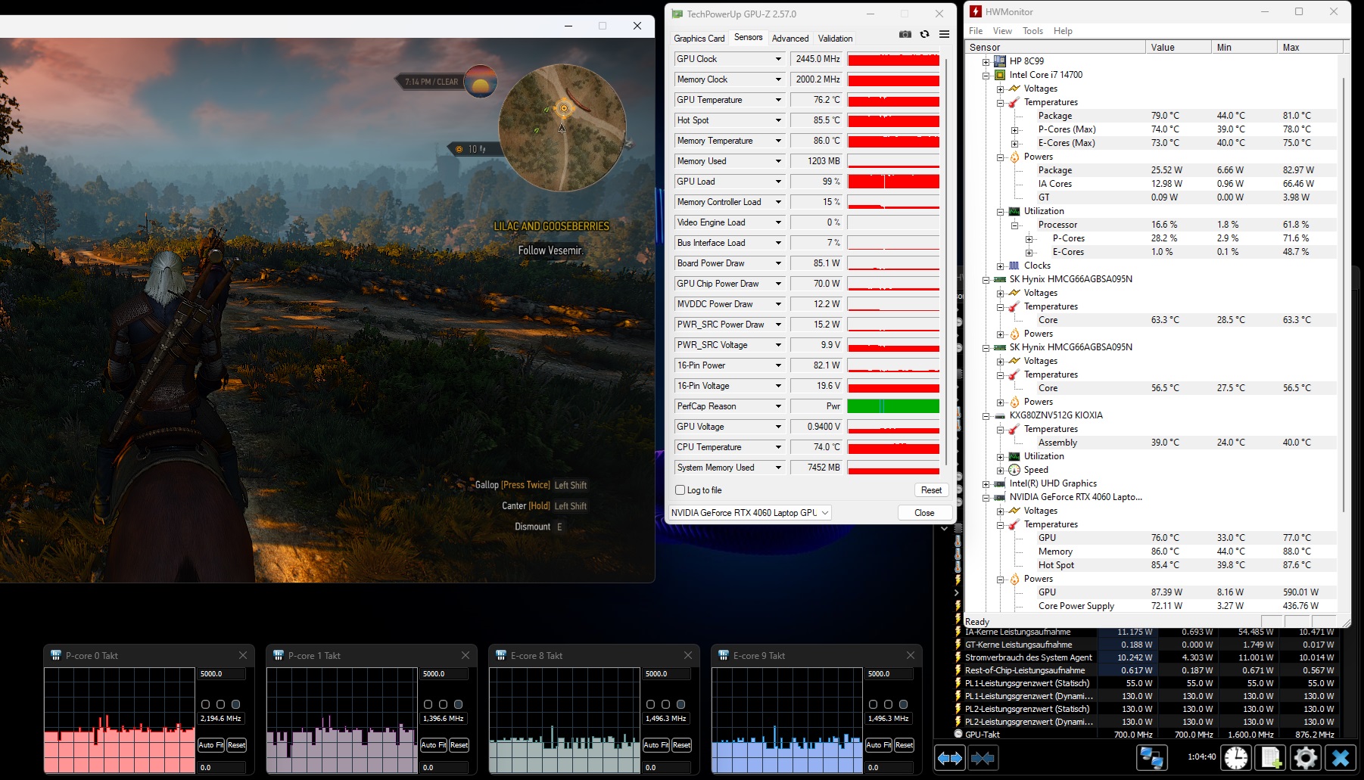Open the File menu in HWMonitor

pos(976,31)
